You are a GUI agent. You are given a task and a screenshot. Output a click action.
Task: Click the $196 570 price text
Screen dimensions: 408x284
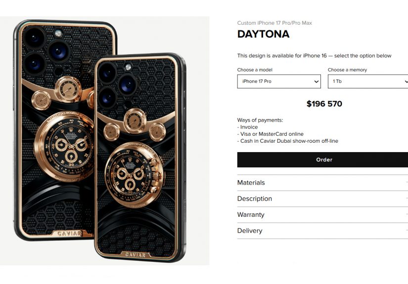pyautogui.click(x=324, y=104)
